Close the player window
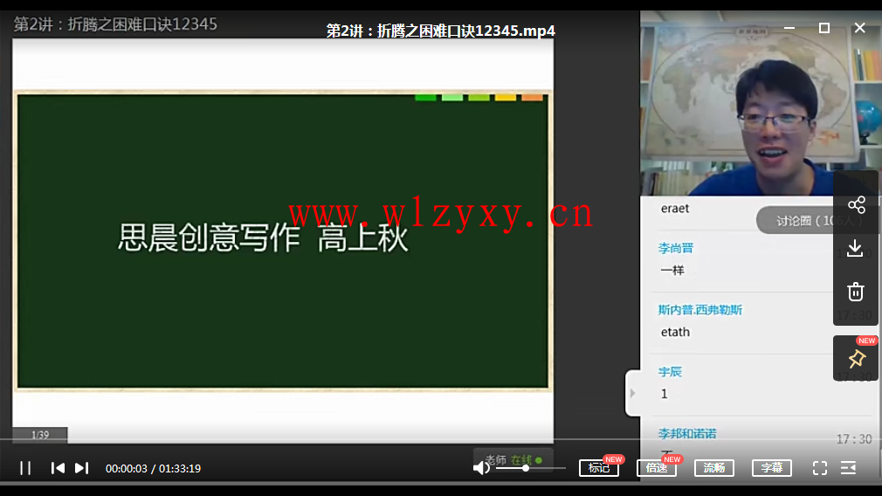882x496 pixels. 859,28
